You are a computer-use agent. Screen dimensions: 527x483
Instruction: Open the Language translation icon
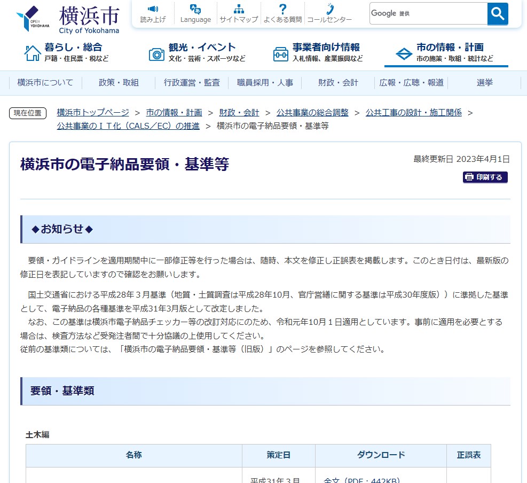tap(195, 9)
